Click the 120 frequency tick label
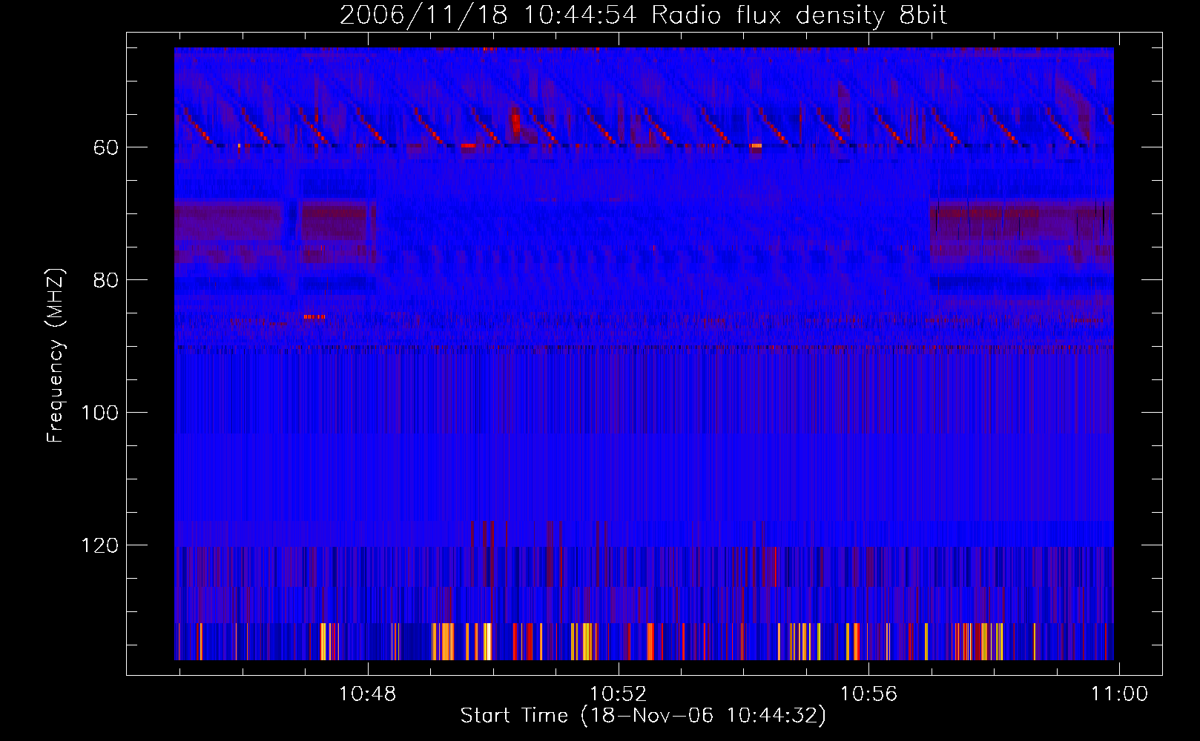This screenshot has height=741, width=1200. (x=99, y=545)
